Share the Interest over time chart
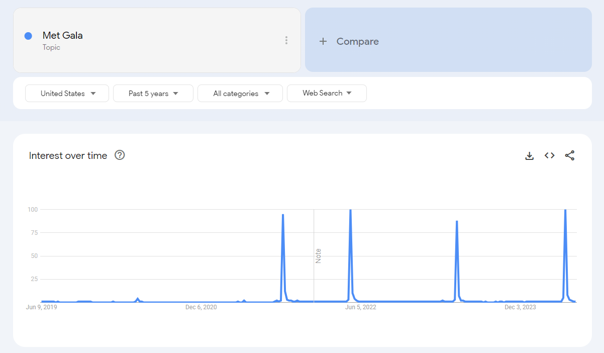The height and width of the screenshot is (353, 604). [x=570, y=156]
